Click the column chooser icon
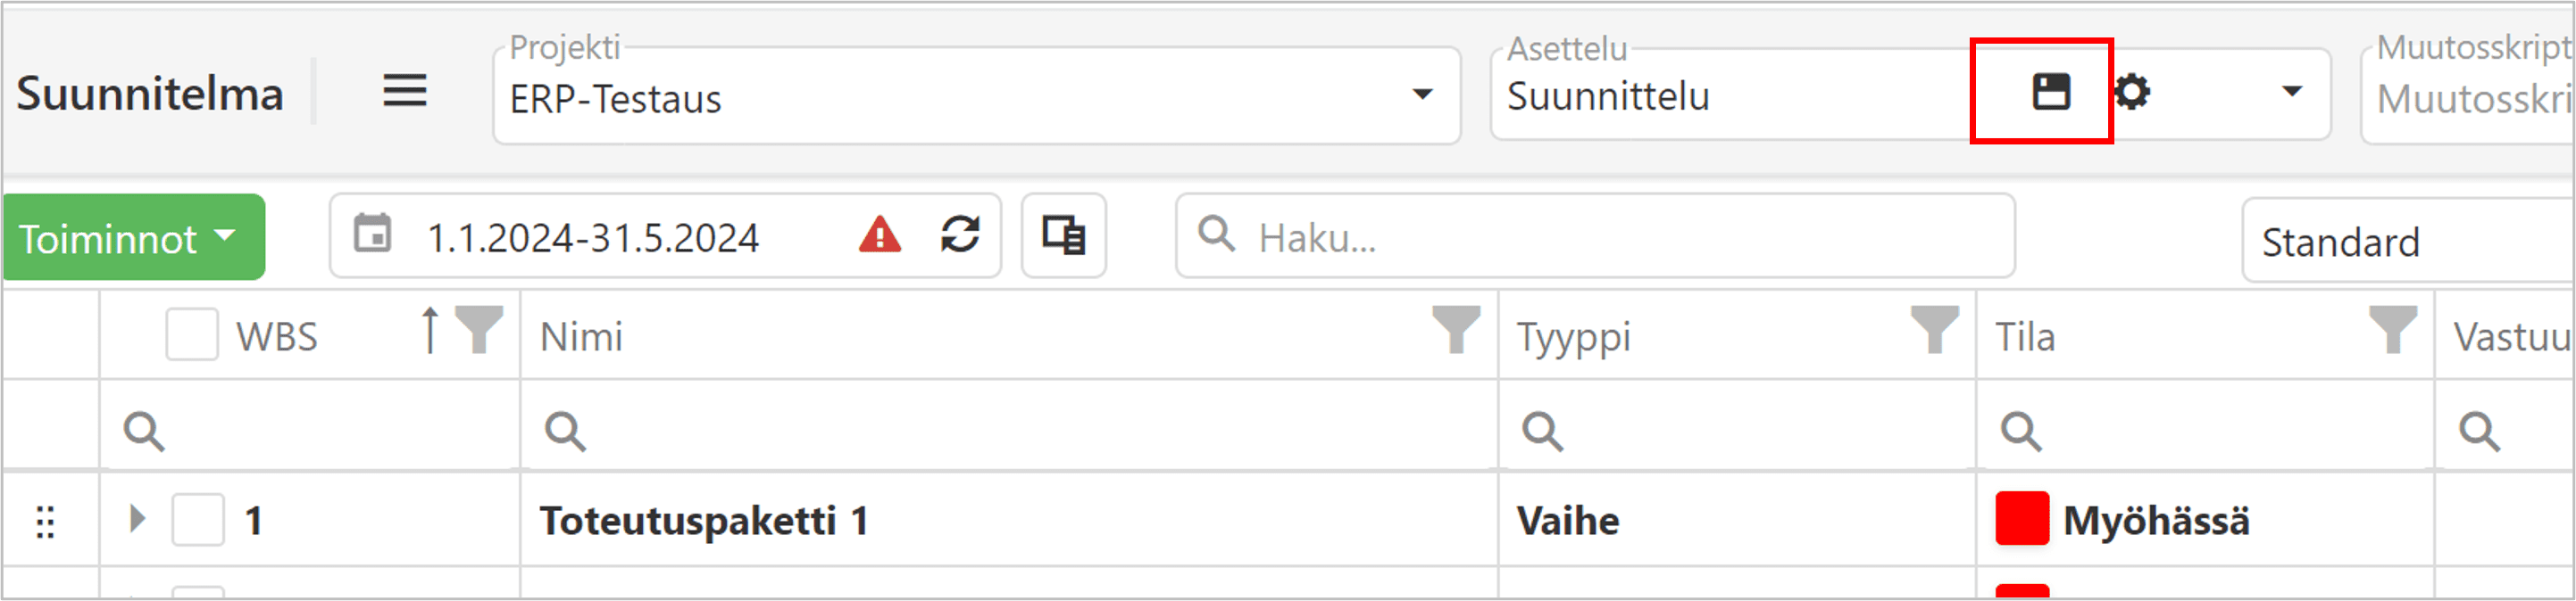This screenshot has width=2576, height=601. [x=1063, y=235]
